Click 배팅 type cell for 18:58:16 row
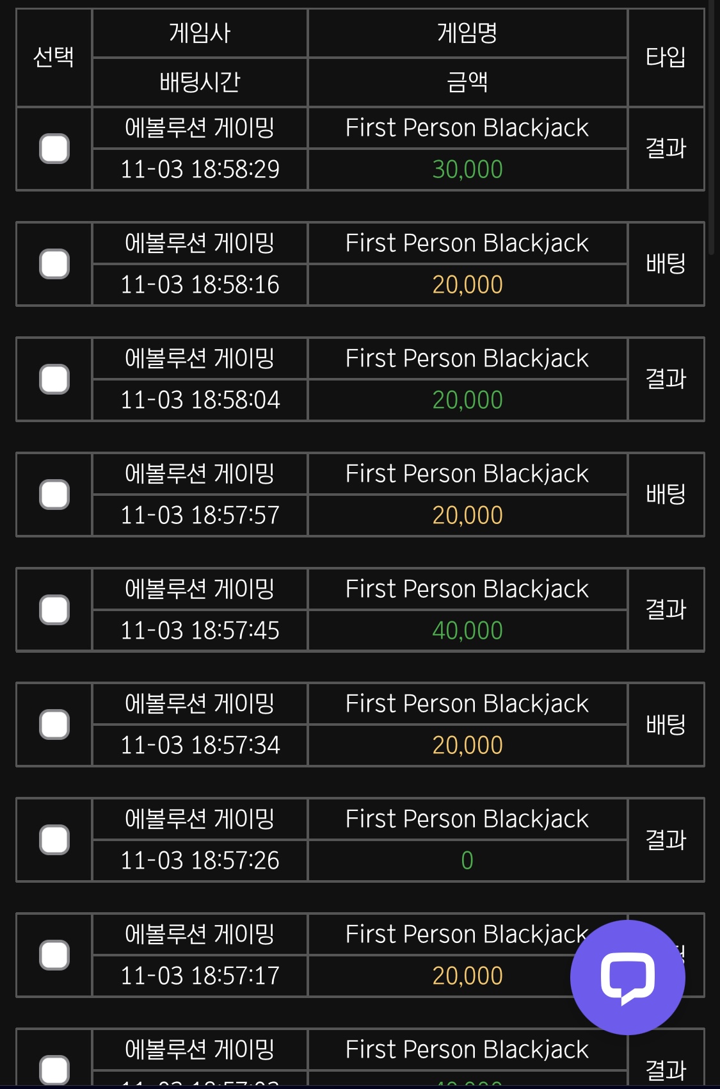 [666, 264]
